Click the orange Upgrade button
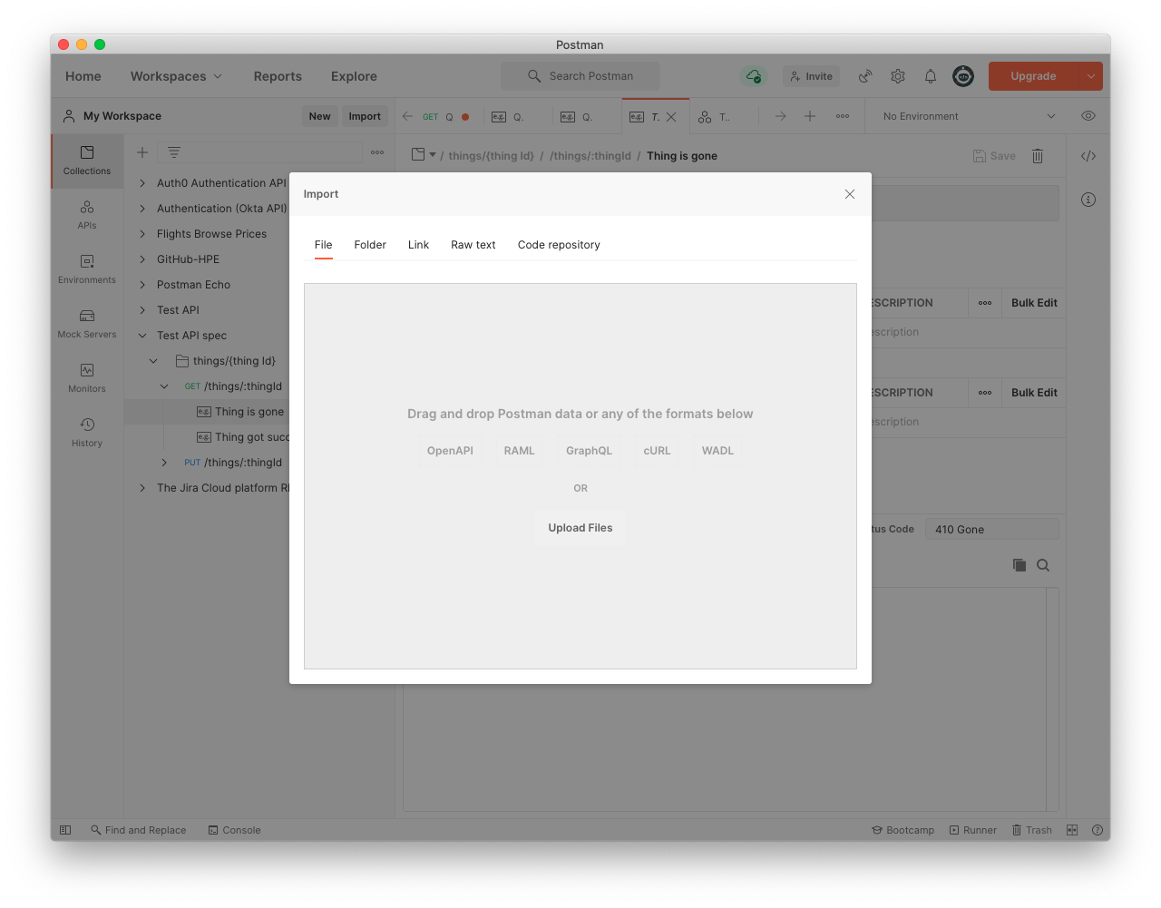 point(1033,76)
